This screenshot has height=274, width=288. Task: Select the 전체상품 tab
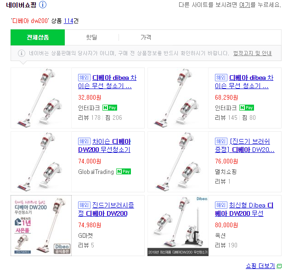point(38,38)
